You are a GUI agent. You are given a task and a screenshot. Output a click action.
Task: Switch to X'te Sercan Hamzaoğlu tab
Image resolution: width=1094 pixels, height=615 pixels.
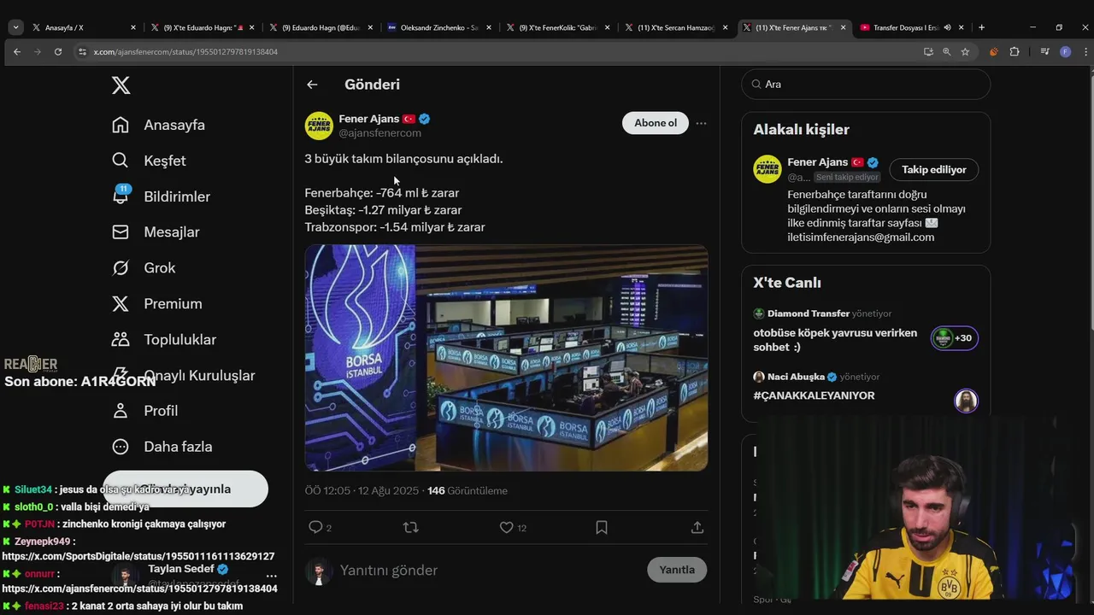coord(675,27)
